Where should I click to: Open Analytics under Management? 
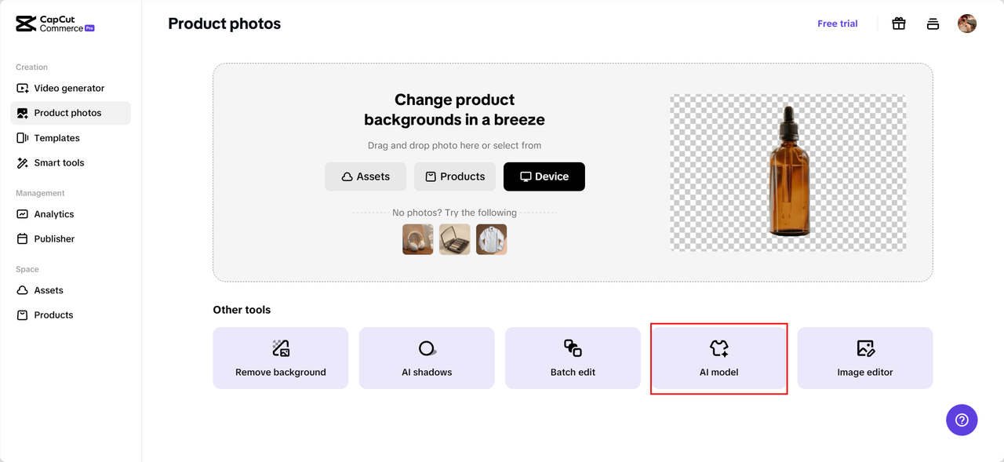54,214
